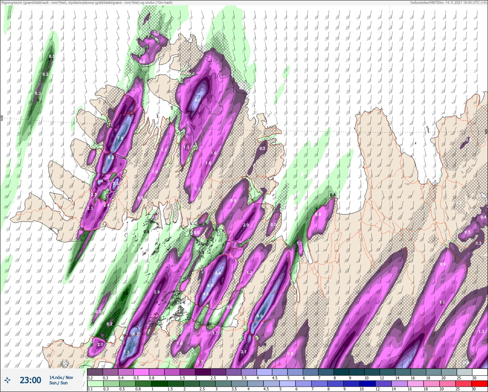The image size is (488, 392).
Task: Select the dark teal 8 swatch in the upper legend
Action: tap(341, 372)
